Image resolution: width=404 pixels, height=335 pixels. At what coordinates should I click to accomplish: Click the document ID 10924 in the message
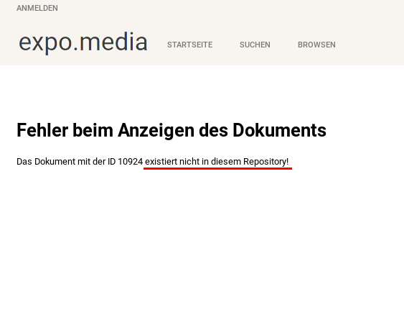point(130,162)
